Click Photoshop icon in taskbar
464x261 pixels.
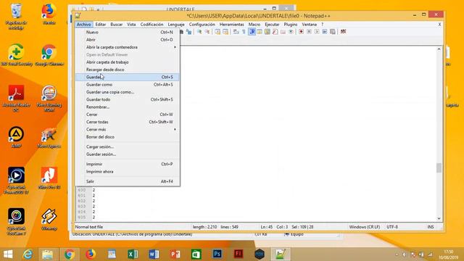click(217, 254)
